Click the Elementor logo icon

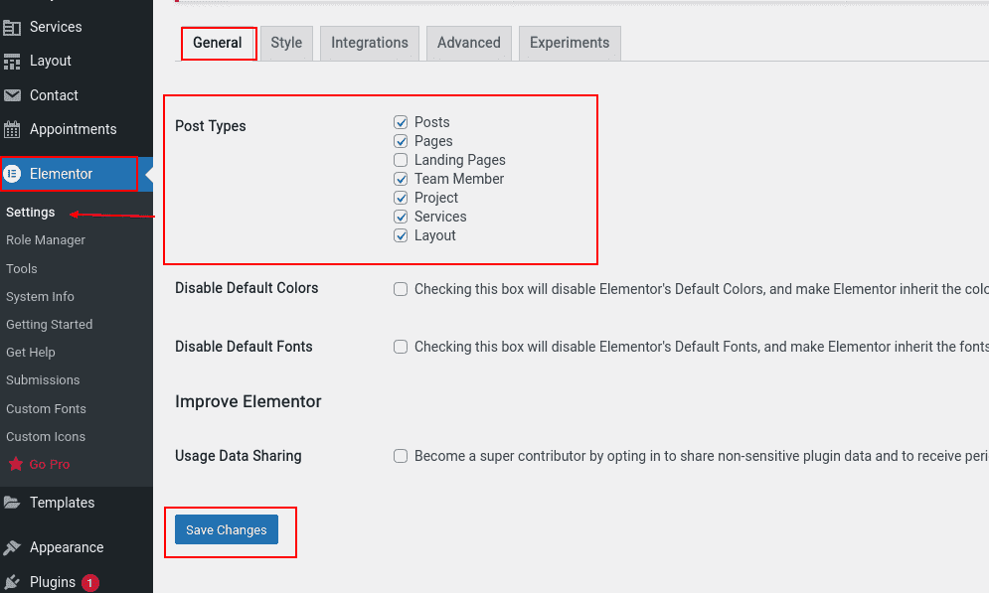12,173
